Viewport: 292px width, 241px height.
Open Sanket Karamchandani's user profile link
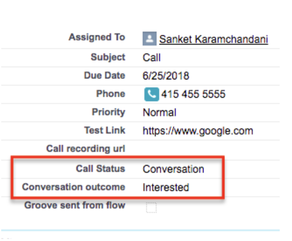[213, 39]
